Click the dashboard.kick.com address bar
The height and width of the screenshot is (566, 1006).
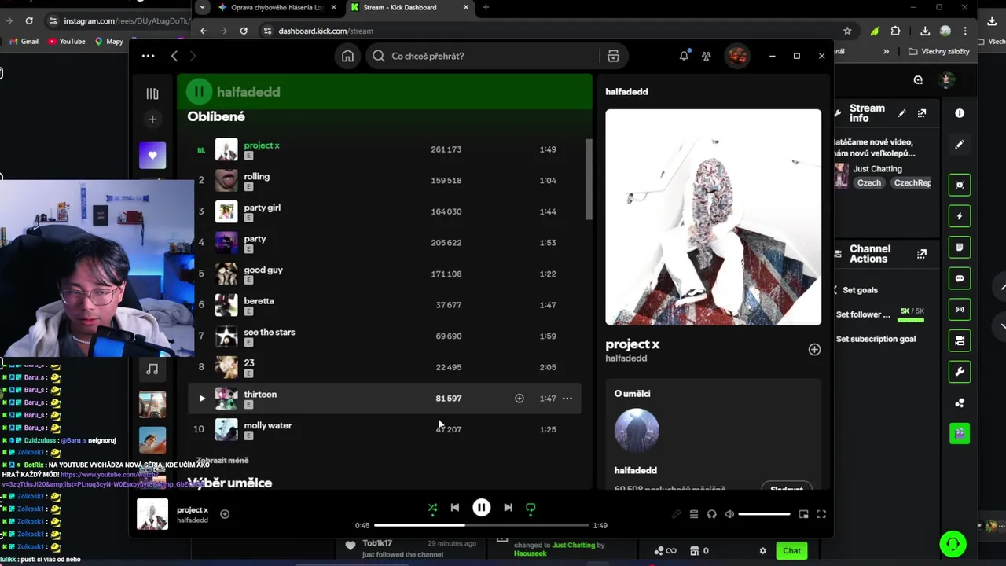pos(550,31)
